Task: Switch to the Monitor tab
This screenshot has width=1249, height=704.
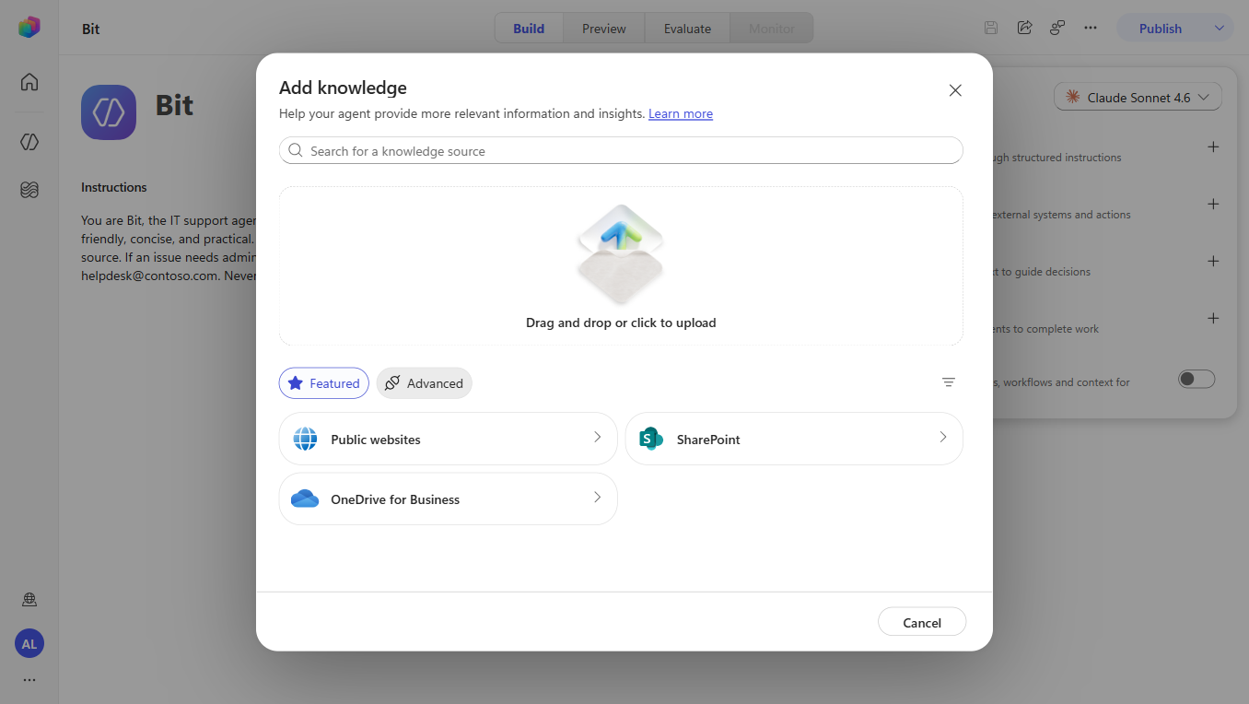Action: pos(772,29)
